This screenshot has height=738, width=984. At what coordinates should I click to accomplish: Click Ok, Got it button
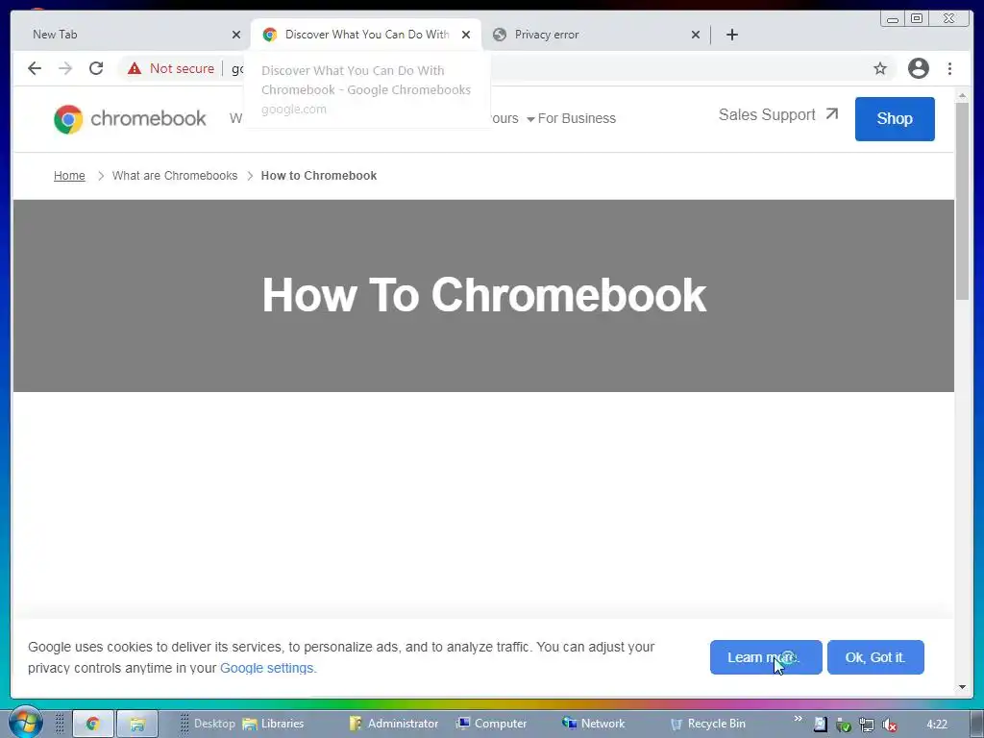[875, 657]
